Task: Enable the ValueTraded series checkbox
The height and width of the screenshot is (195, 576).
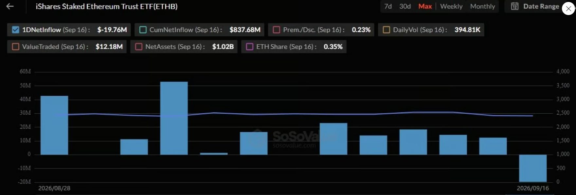Action: pos(15,47)
